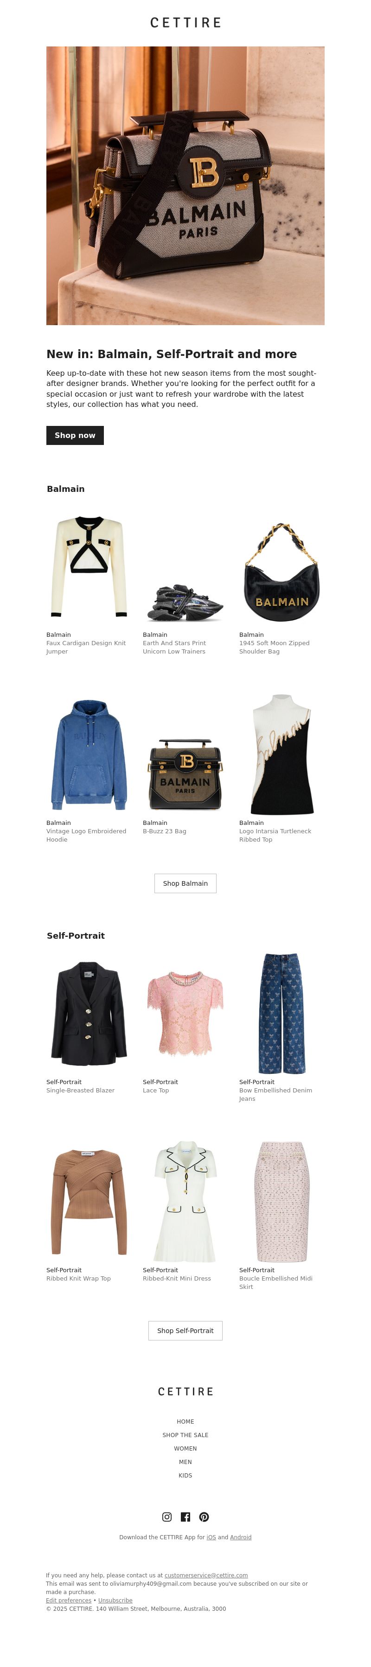Click the Shop Self-Portrait button

pos(185,1331)
